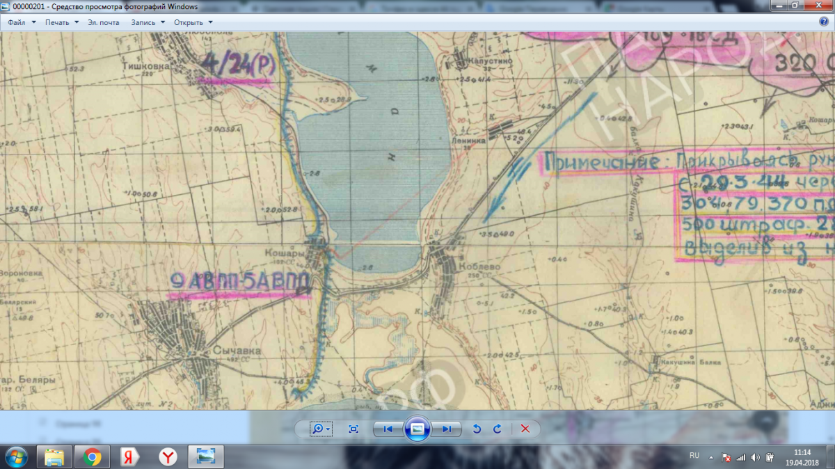Image resolution: width=835 pixels, height=469 pixels.
Task: Select the Photo Viewer taskbar button
Action: coord(207,457)
